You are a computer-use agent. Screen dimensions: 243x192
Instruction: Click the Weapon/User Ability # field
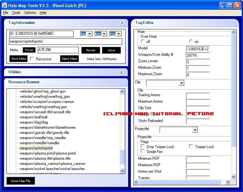[198, 55]
